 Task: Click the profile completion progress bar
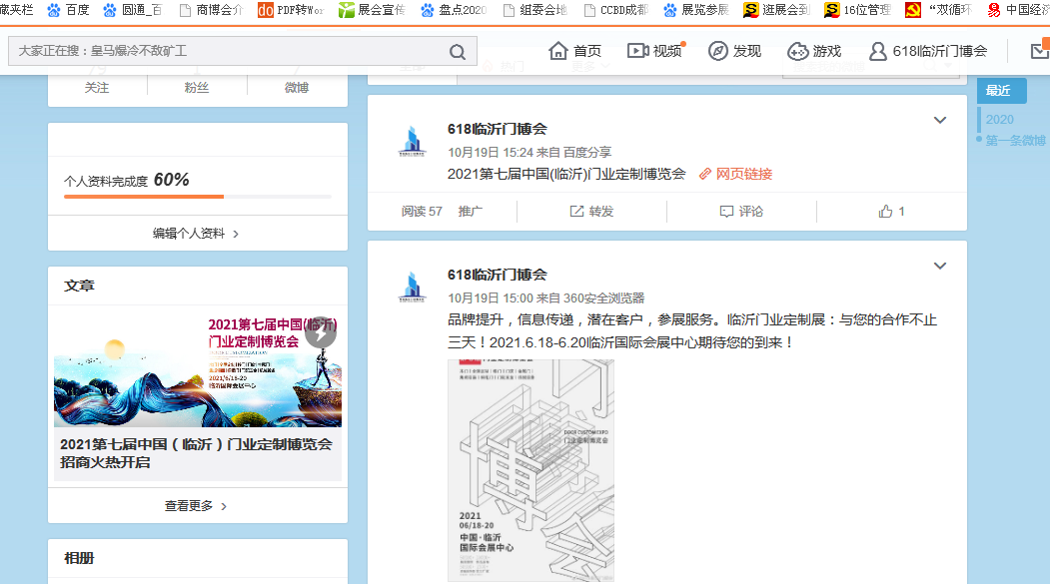pos(197,197)
